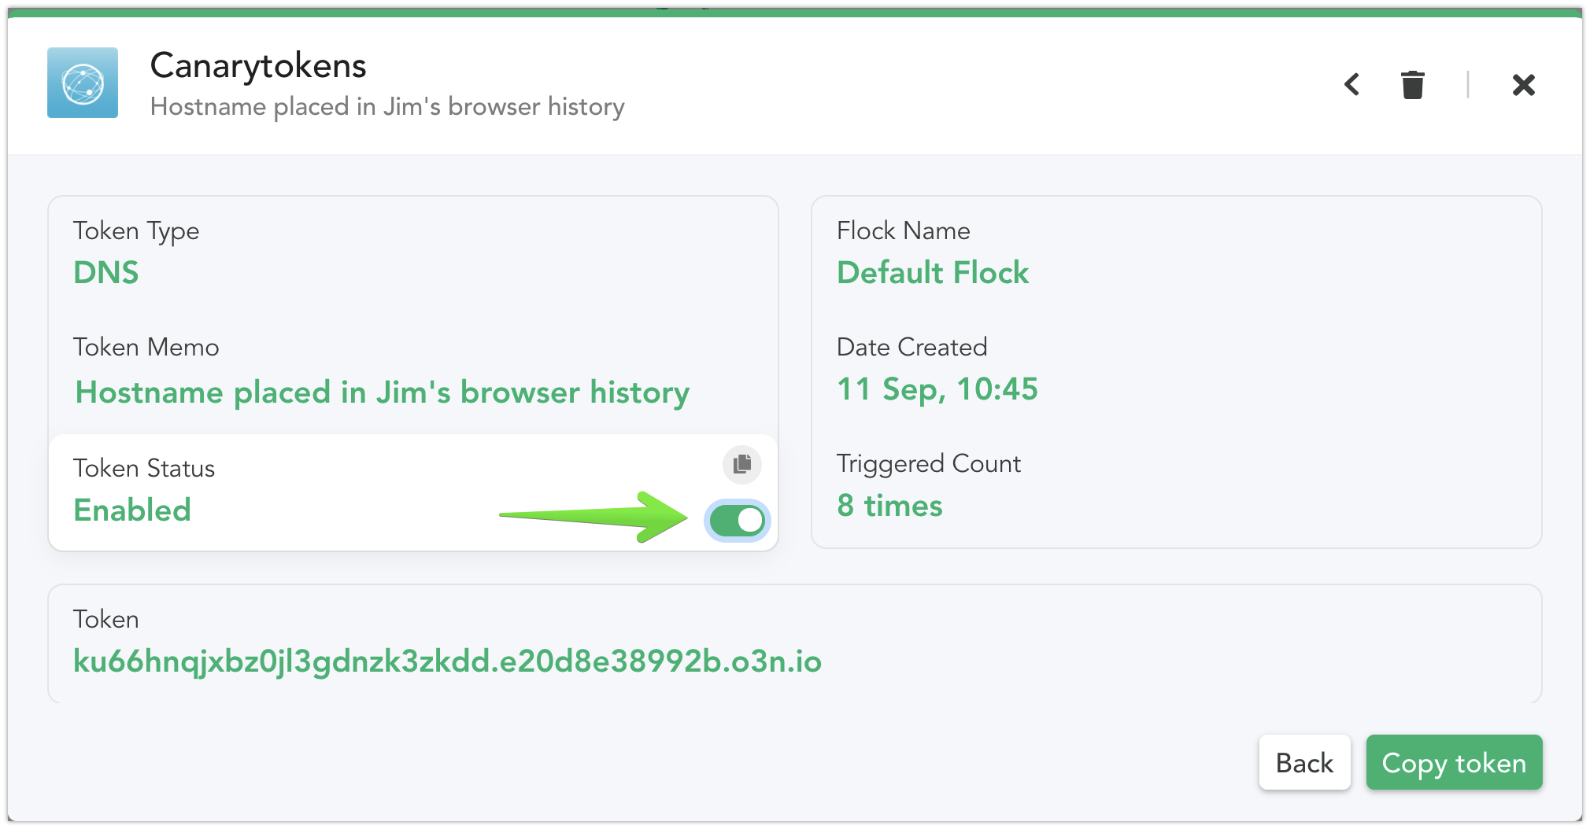Copy token status using the clipboard icon
The image size is (1590, 829).
click(x=742, y=464)
